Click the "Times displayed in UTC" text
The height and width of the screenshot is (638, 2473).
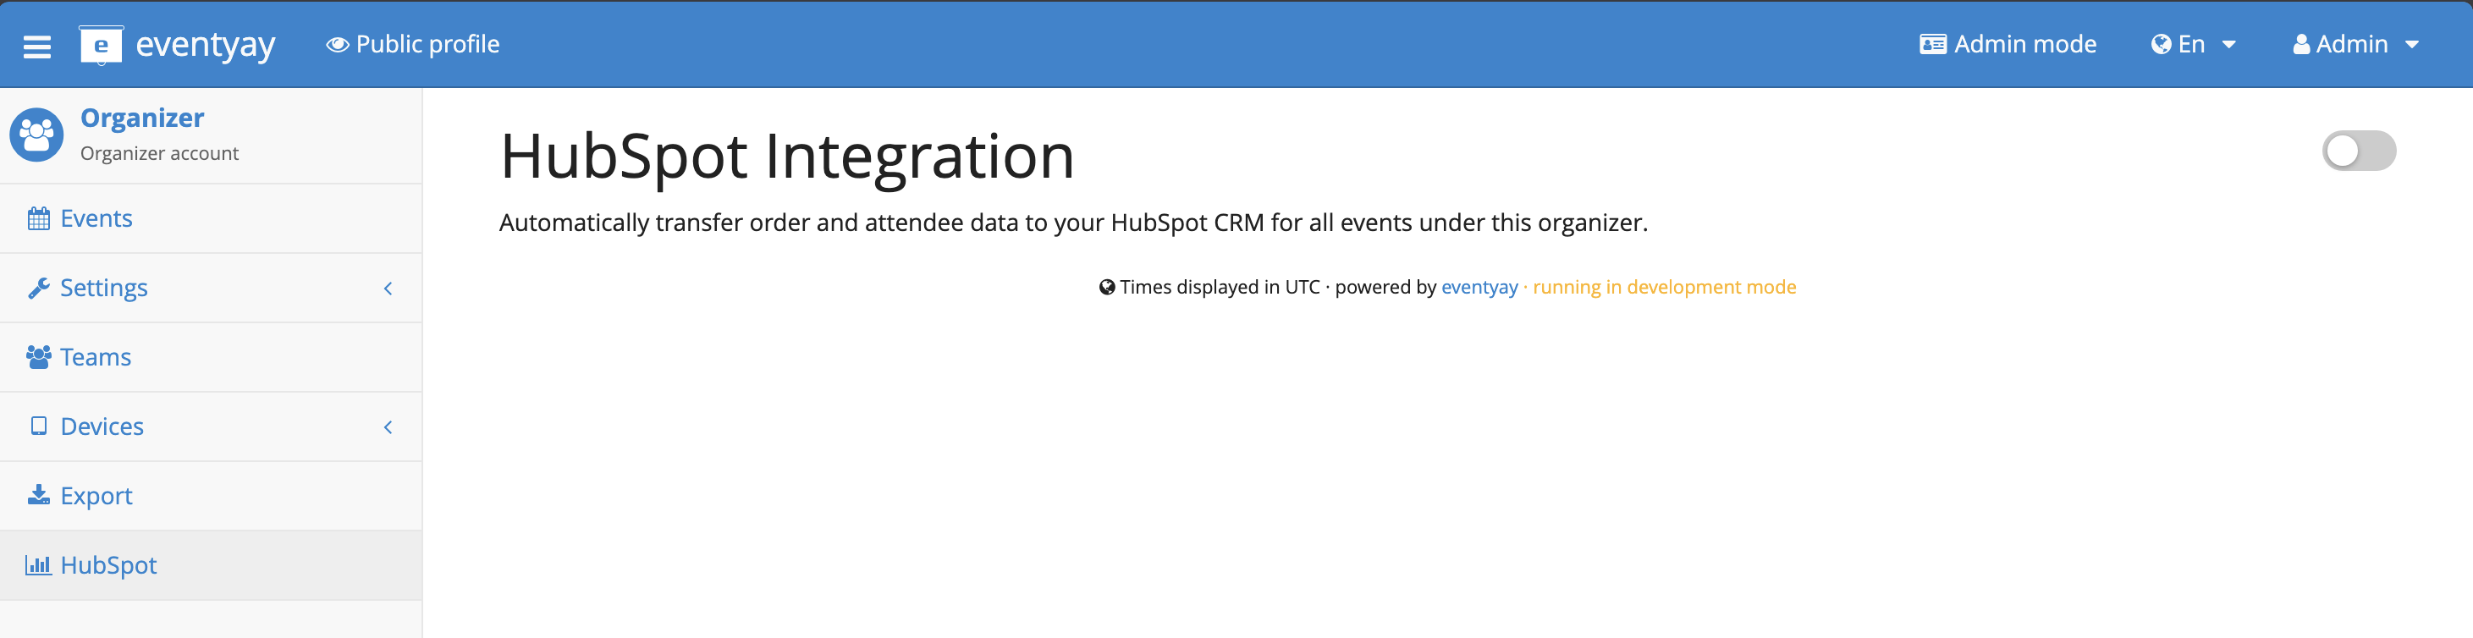(x=1220, y=287)
